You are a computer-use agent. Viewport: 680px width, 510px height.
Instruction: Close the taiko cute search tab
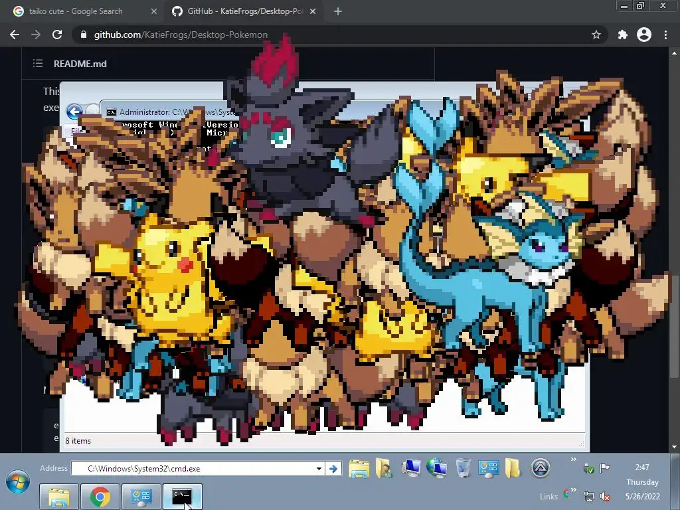154,11
